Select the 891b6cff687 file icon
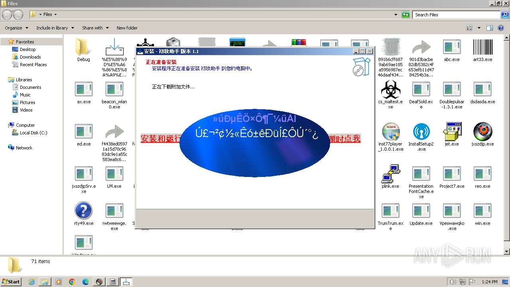This screenshot has height=287, width=510. click(390, 47)
